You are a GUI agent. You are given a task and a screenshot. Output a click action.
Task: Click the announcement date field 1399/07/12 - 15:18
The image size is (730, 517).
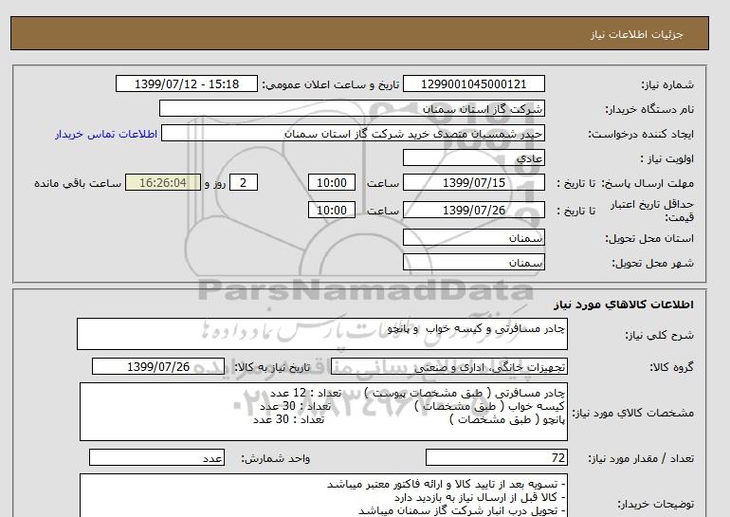coord(186,83)
